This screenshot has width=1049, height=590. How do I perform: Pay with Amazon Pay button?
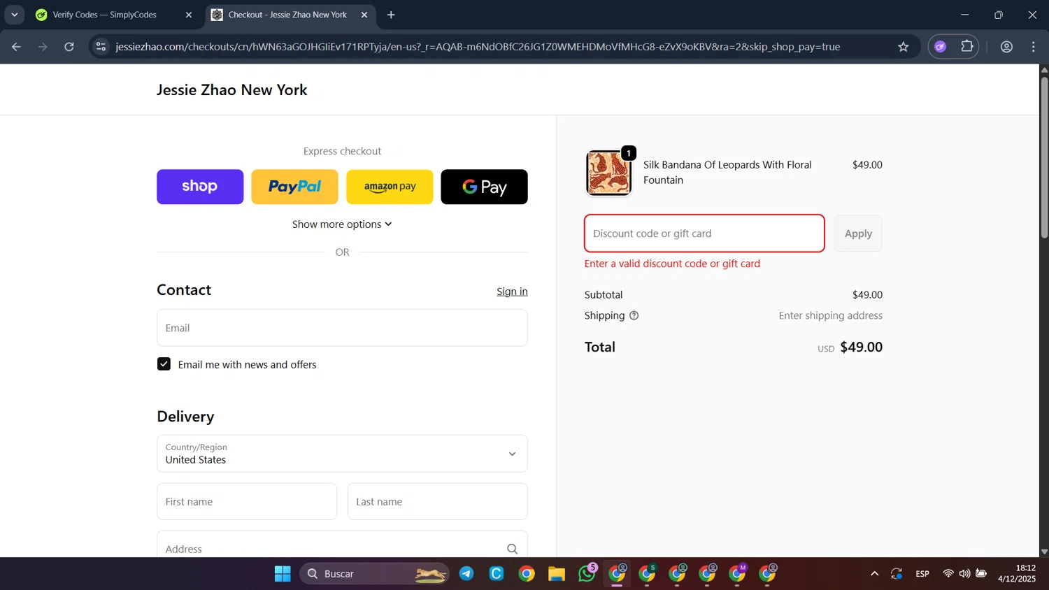(390, 187)
